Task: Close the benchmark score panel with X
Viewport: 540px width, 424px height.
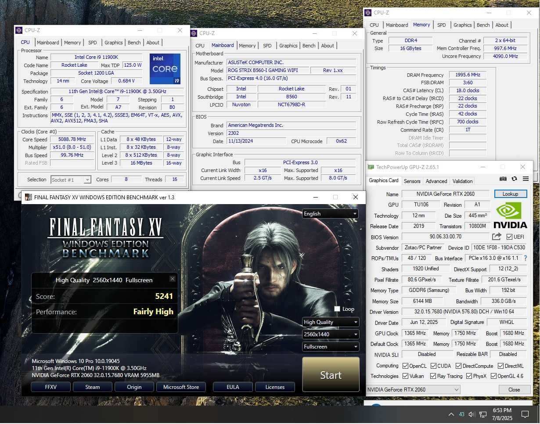Action: click(173, 279)
